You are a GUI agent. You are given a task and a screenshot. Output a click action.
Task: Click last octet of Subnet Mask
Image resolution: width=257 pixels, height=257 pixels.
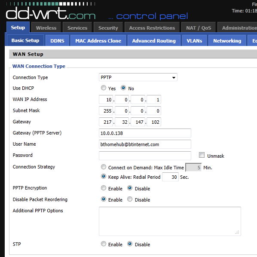[x=154, y=110]
